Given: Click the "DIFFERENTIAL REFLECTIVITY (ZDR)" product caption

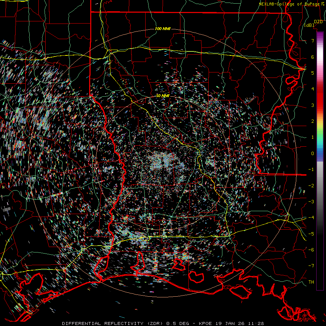Looking at the screenshot, I should [113, 323].
